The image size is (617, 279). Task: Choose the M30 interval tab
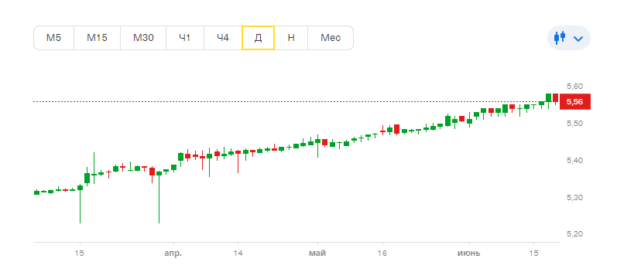coord(143,38)
